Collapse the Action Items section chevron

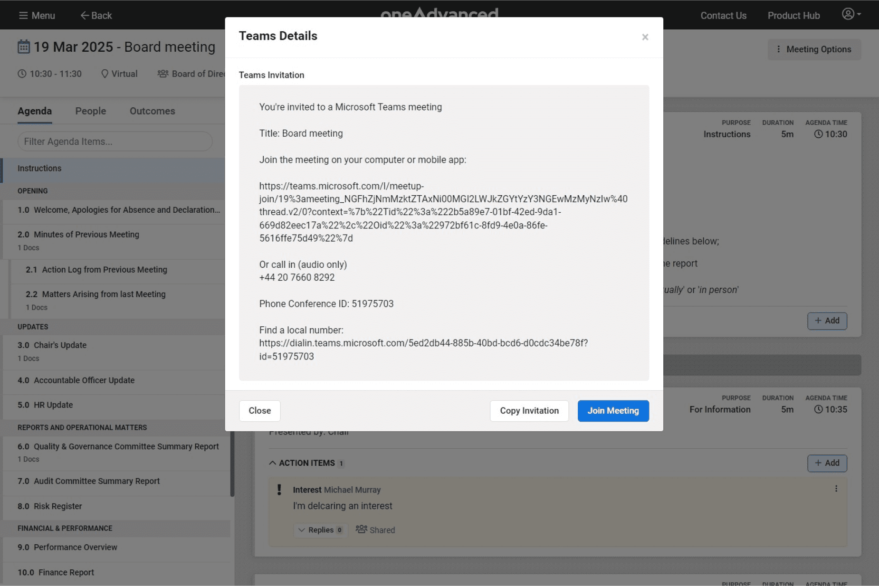pyautogui.click(x=273, y=463)
